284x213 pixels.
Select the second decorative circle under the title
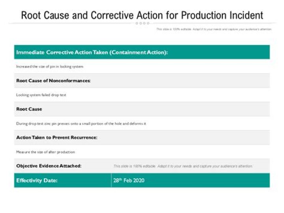140,23
